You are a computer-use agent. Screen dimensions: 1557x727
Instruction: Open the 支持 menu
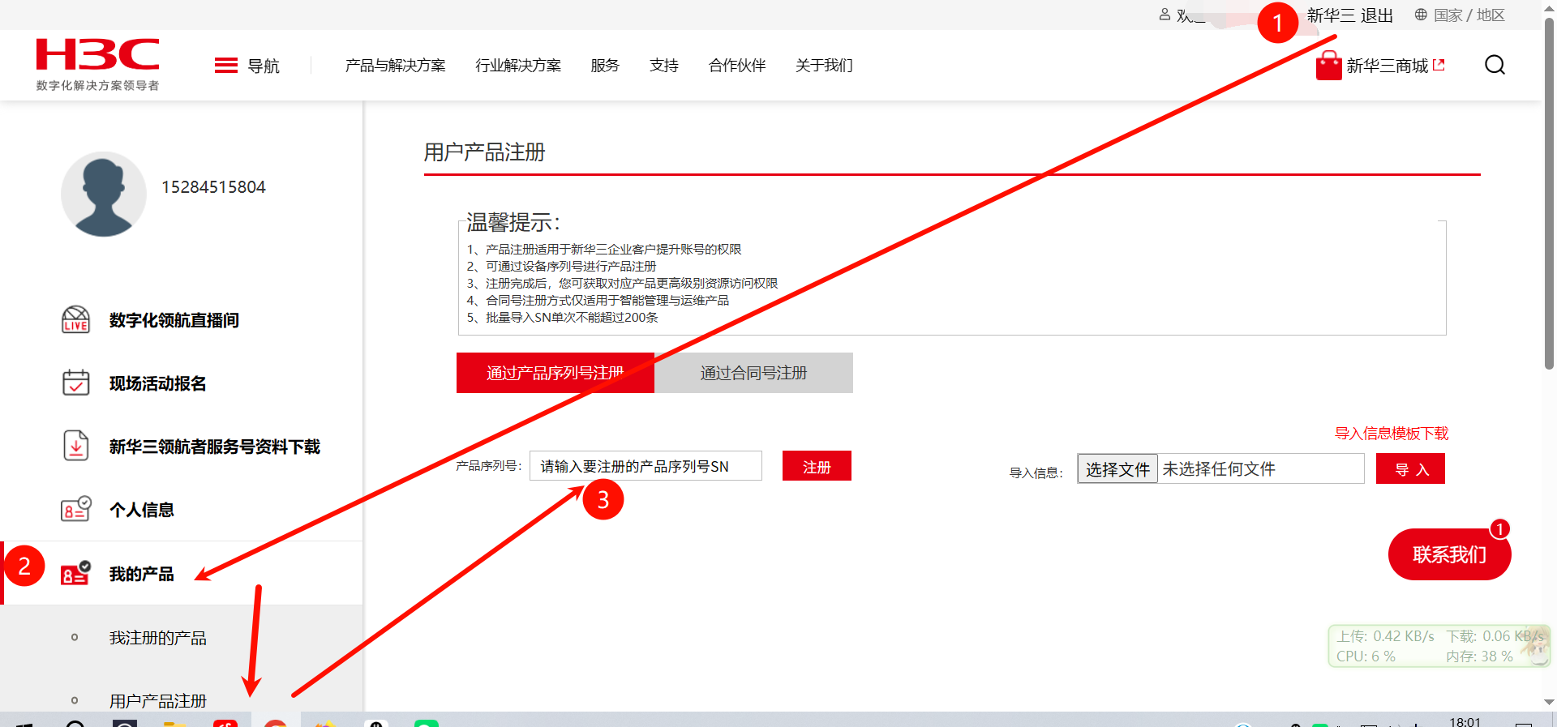663,66
